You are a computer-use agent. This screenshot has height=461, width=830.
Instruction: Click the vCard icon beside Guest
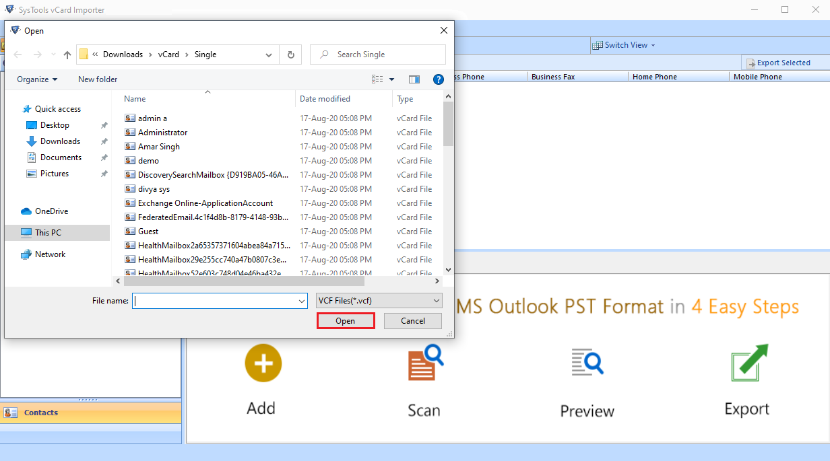click(130, 232)
